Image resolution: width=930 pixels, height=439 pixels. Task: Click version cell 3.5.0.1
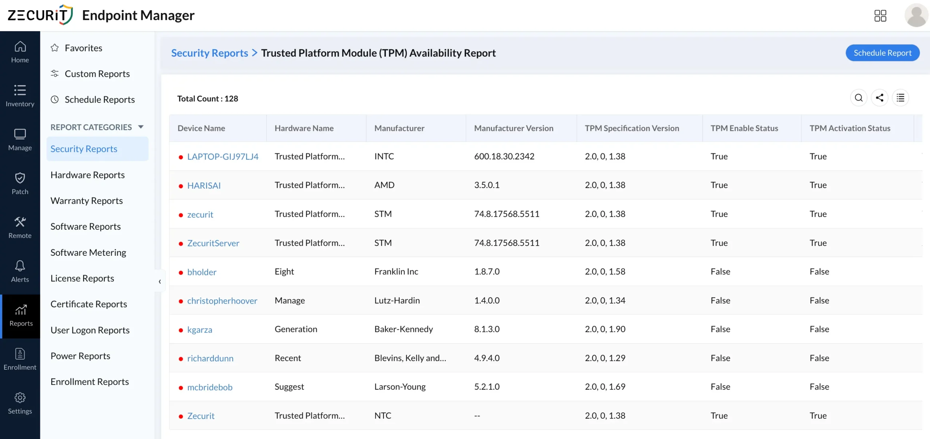click(487, 185)
